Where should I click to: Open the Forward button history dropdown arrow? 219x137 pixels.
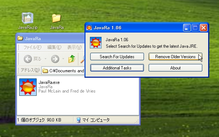63,59
